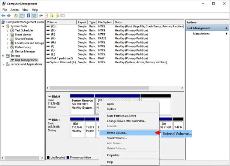230x166 pixels.
Task: Open the Action menu
Action: point(14,10)
